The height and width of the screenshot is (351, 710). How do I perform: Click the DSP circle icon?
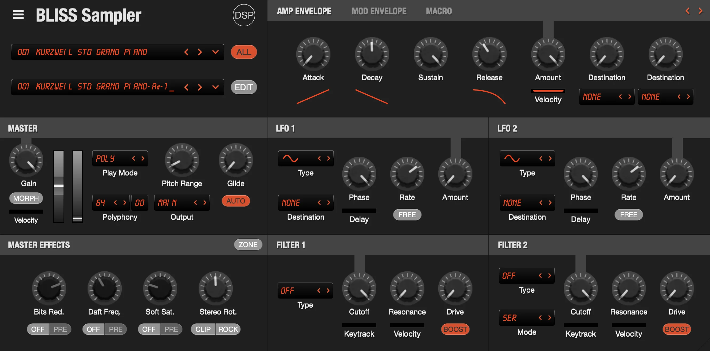tap(244, 15)
